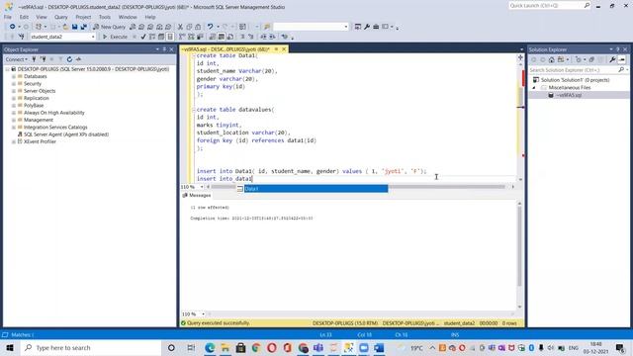Open the Help menu
This screenshot has height=356, width=633.
pyautogui.click(x=150, y=17)
